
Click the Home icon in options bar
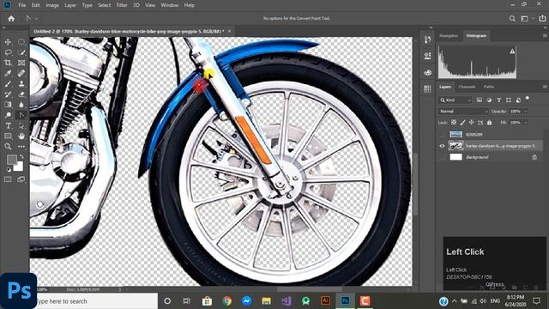click(x=11, y=19)
